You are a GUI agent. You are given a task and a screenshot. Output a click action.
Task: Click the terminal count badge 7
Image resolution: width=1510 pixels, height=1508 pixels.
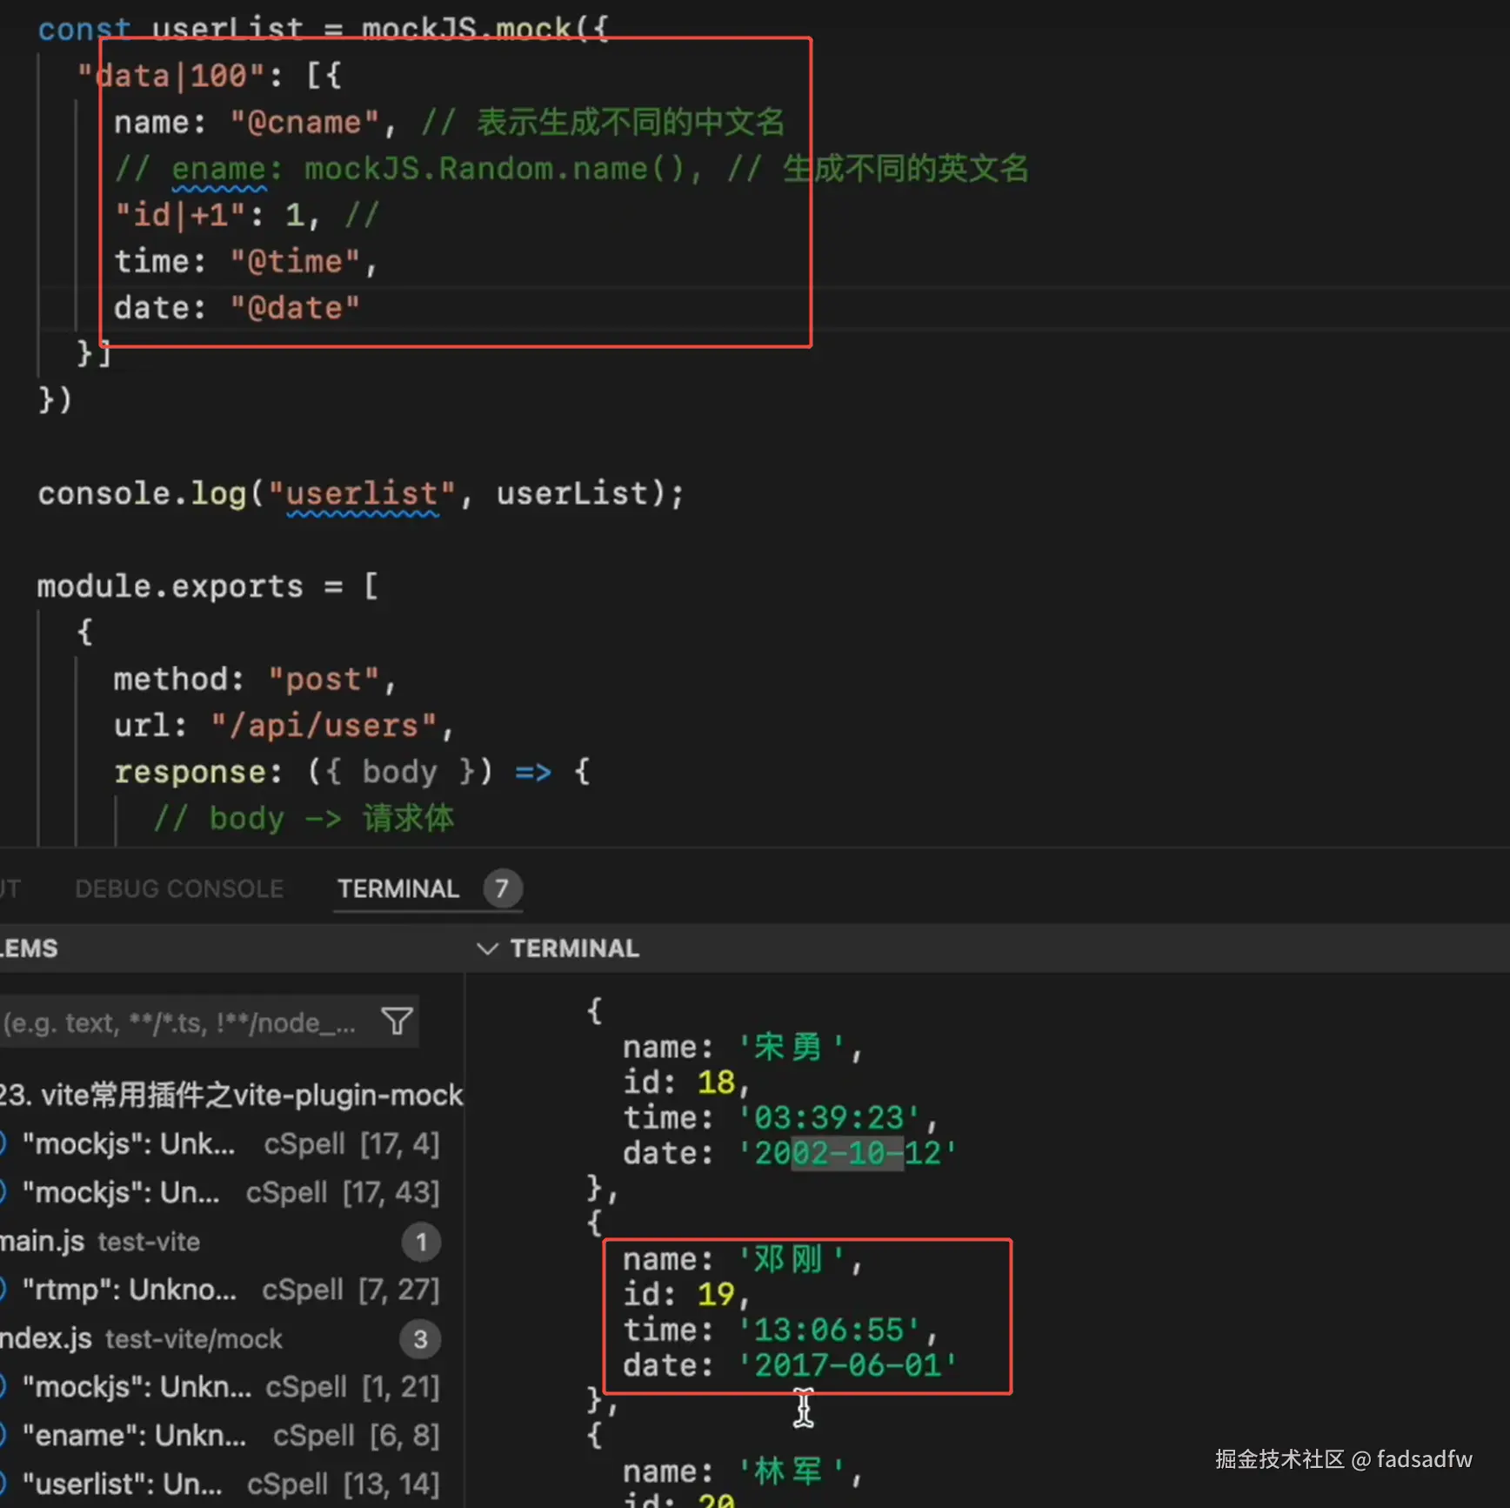pos(502,888)
